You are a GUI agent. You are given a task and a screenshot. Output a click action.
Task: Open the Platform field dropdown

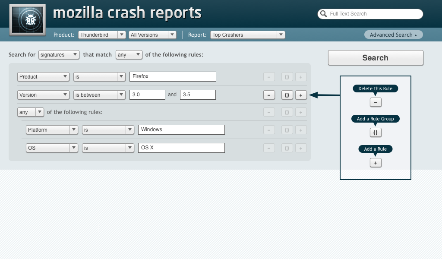point(52,129)
